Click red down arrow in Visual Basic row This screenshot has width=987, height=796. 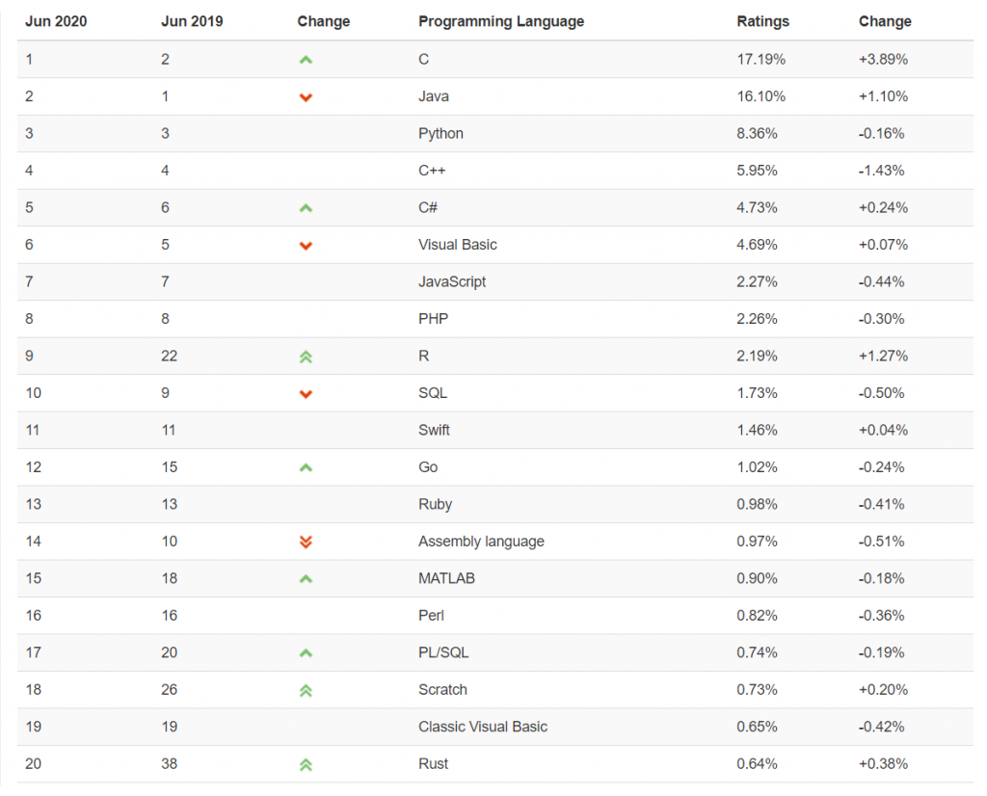(306, 246)
